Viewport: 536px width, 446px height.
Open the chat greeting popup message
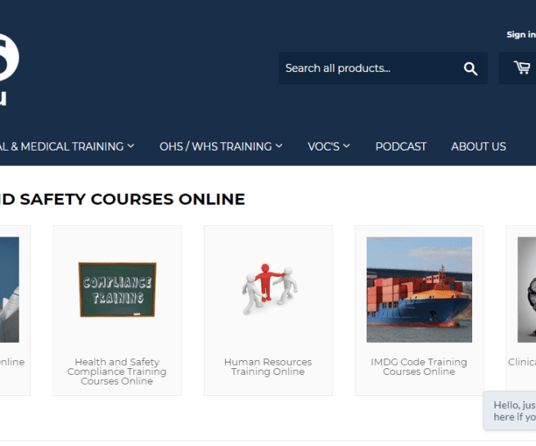pos(511,411)
